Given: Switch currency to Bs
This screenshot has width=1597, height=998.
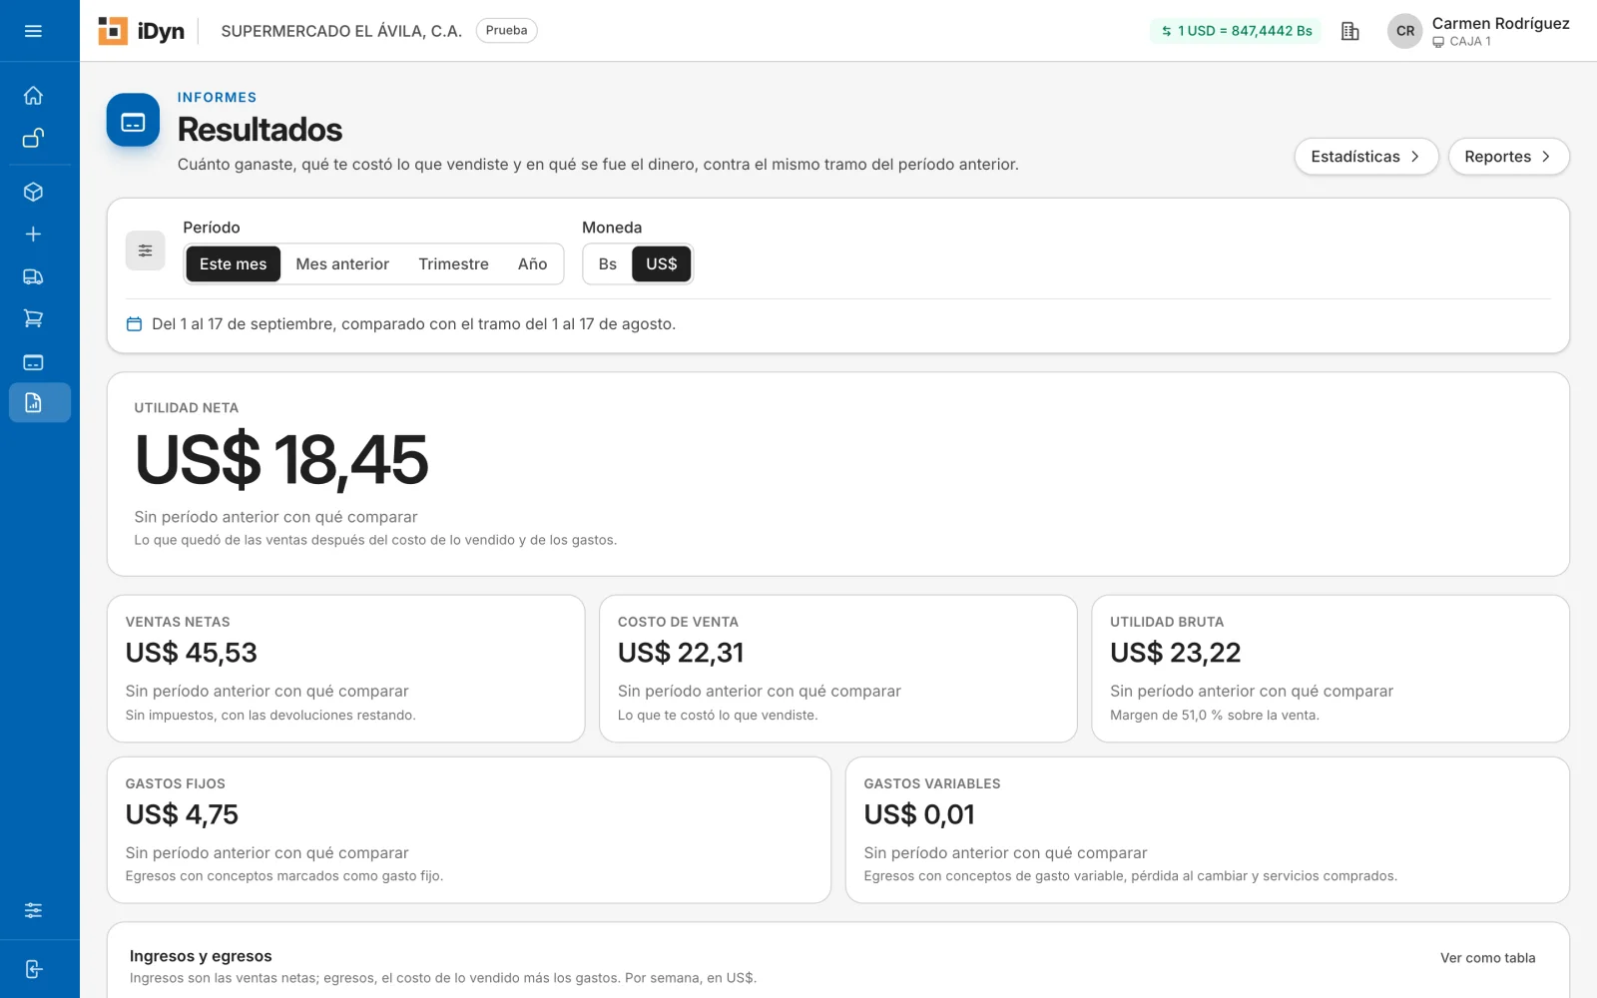Looking at the screenshot, I should pyautogui.click(x=608, y=264).
